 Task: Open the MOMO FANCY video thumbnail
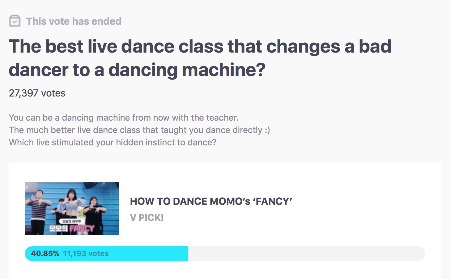click(x=72, y=208)
